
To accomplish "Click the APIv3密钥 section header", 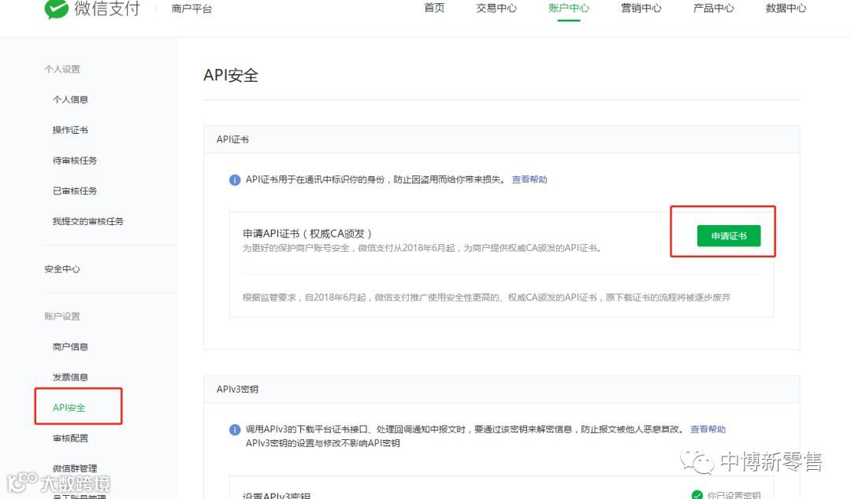I will coord(237,389).
